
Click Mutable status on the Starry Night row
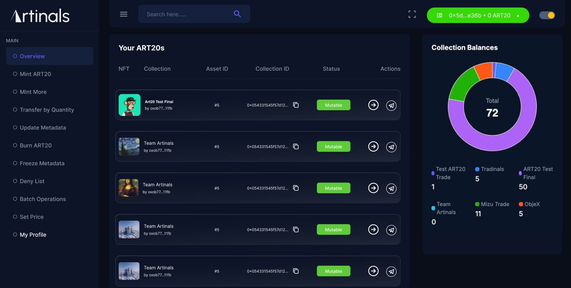(333, 146)
